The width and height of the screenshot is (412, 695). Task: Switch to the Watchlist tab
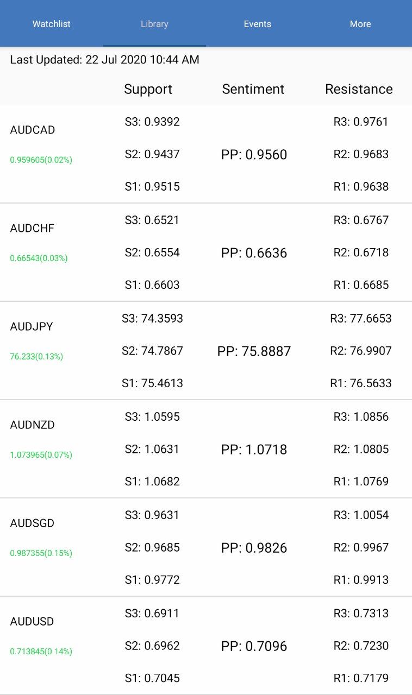pyautogui.click(x=52, y=24)
